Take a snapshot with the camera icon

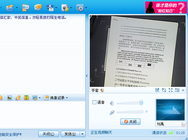pyautogui.click(x=177, y=90)
